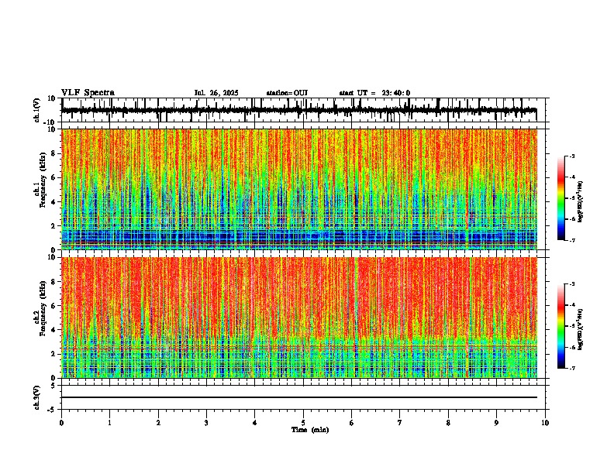
Task: Click the "VLF Spectra" plot title
Action: 88,93
